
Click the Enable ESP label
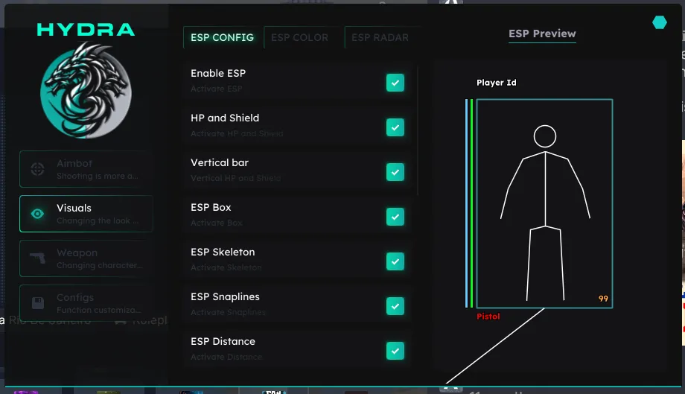tap(218, 74)
